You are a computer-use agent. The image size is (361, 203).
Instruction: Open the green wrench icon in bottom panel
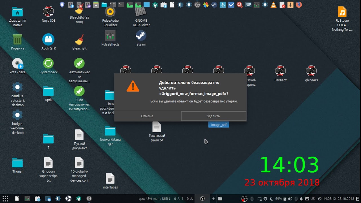[79, 198]
